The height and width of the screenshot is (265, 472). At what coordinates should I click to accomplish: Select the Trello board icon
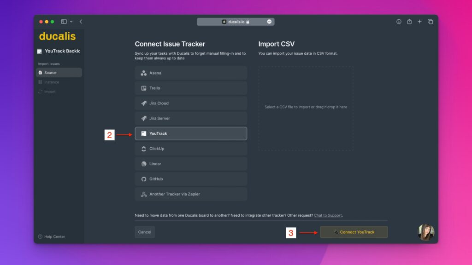pos(143,88)
